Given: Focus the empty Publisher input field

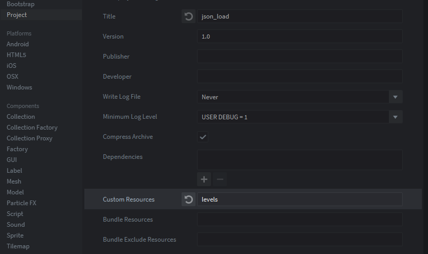Looking at the screenshot, I should (x=300, y=57).
